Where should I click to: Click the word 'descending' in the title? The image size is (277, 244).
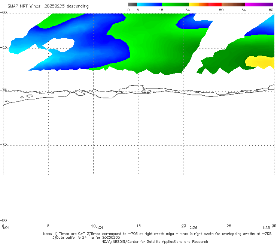click(x=78, y=6)
